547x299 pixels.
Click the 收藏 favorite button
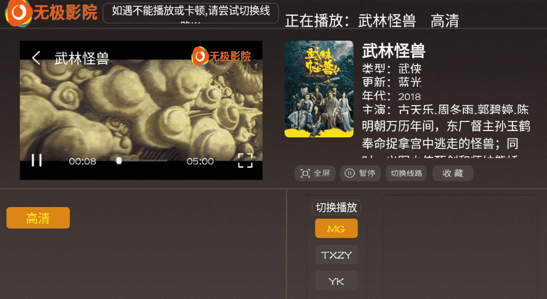(453, 173)
